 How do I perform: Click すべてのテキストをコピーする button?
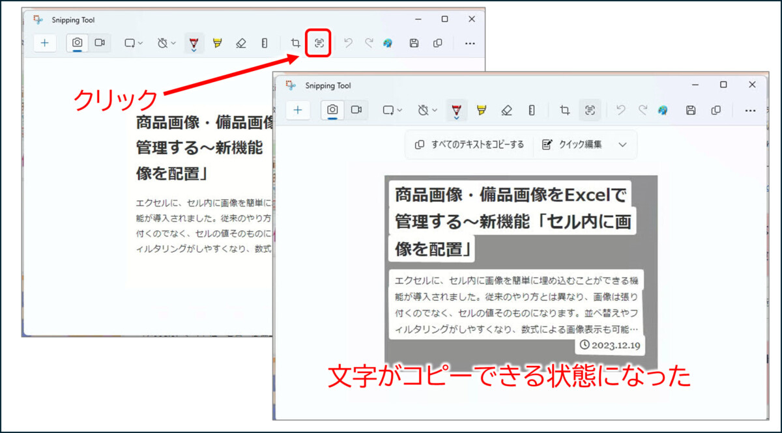click(469, 145)
